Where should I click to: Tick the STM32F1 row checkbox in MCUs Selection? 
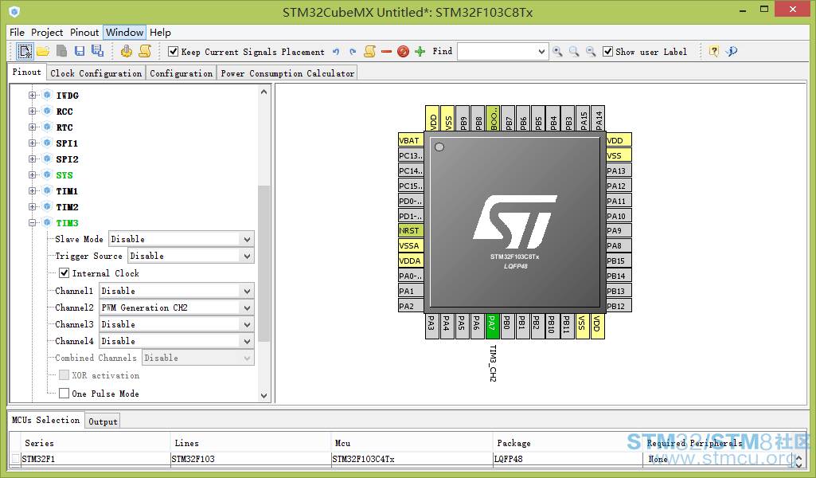tap(15, 459)
